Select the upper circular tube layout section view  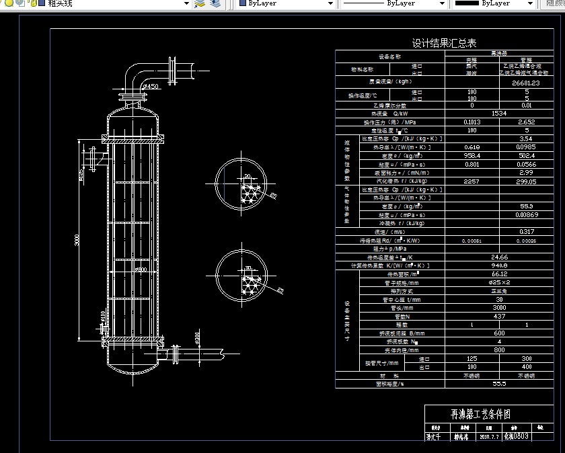241,183
